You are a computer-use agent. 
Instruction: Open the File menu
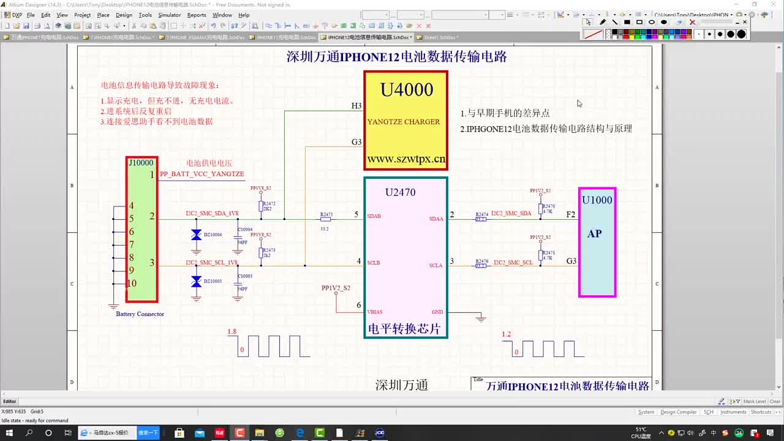click(31, 15)
